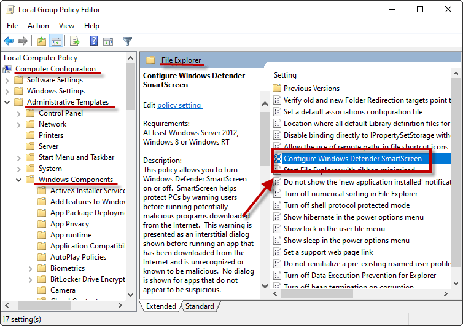Switch to the Extended tab
Image resolution: width=463 pixels, height=326 pixels.
coord(161,306)
